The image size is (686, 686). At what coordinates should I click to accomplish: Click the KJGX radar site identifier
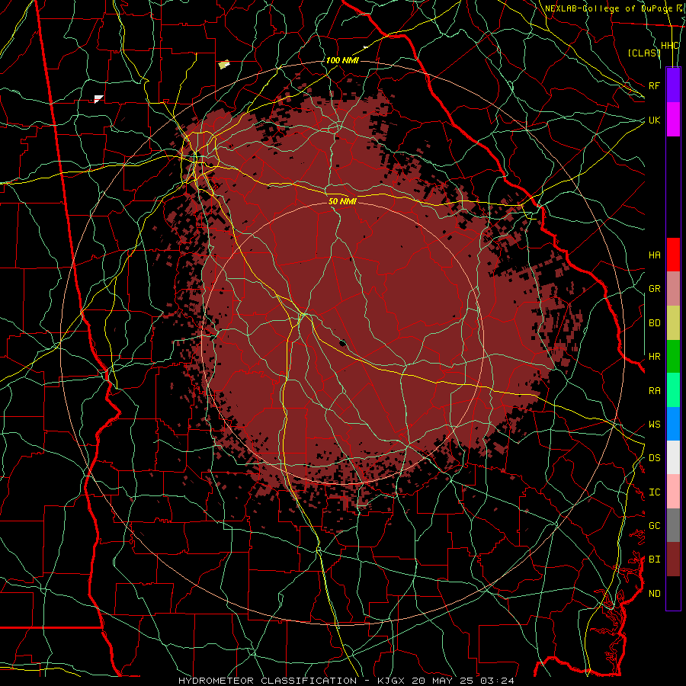(392, 681)
